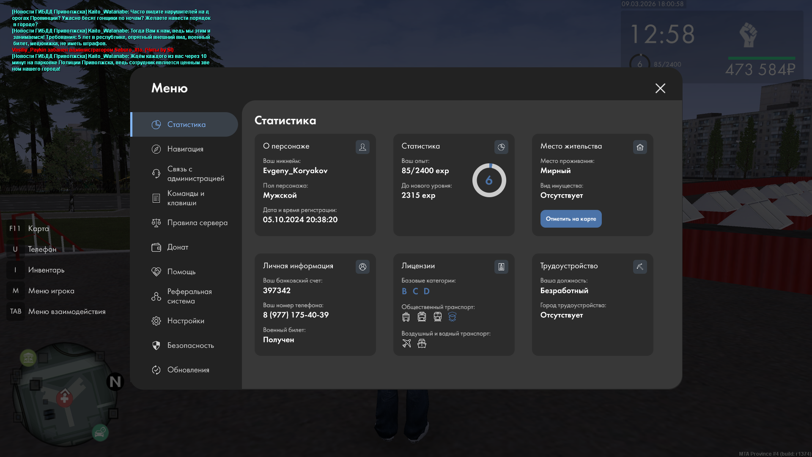Click the airplane license icon
The image size is (812, 457).
point(406,344)
